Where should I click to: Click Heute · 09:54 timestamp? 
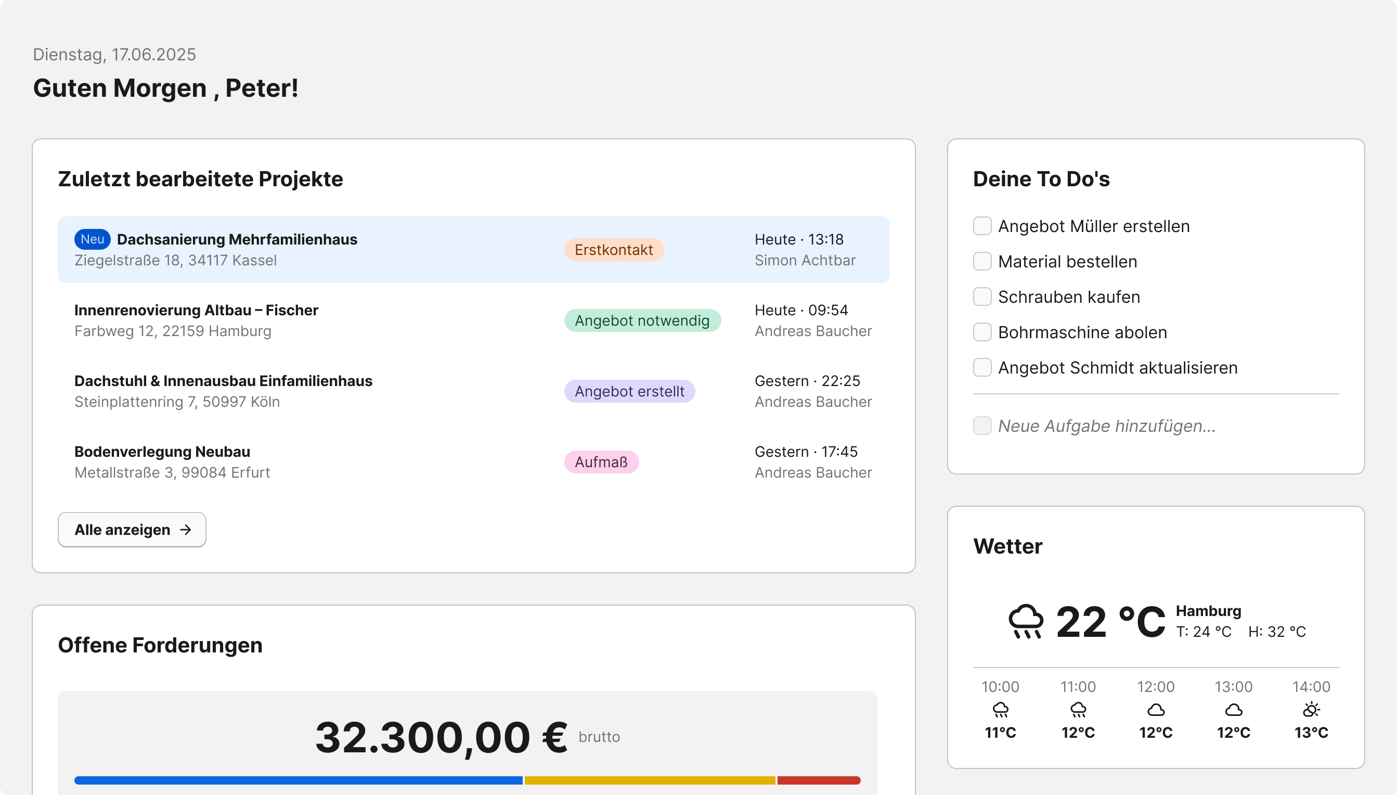801,310
